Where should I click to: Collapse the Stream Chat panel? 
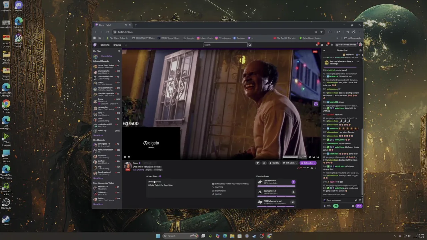(324, 50)
